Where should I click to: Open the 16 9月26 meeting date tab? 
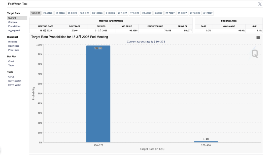(x=85, y=13)
